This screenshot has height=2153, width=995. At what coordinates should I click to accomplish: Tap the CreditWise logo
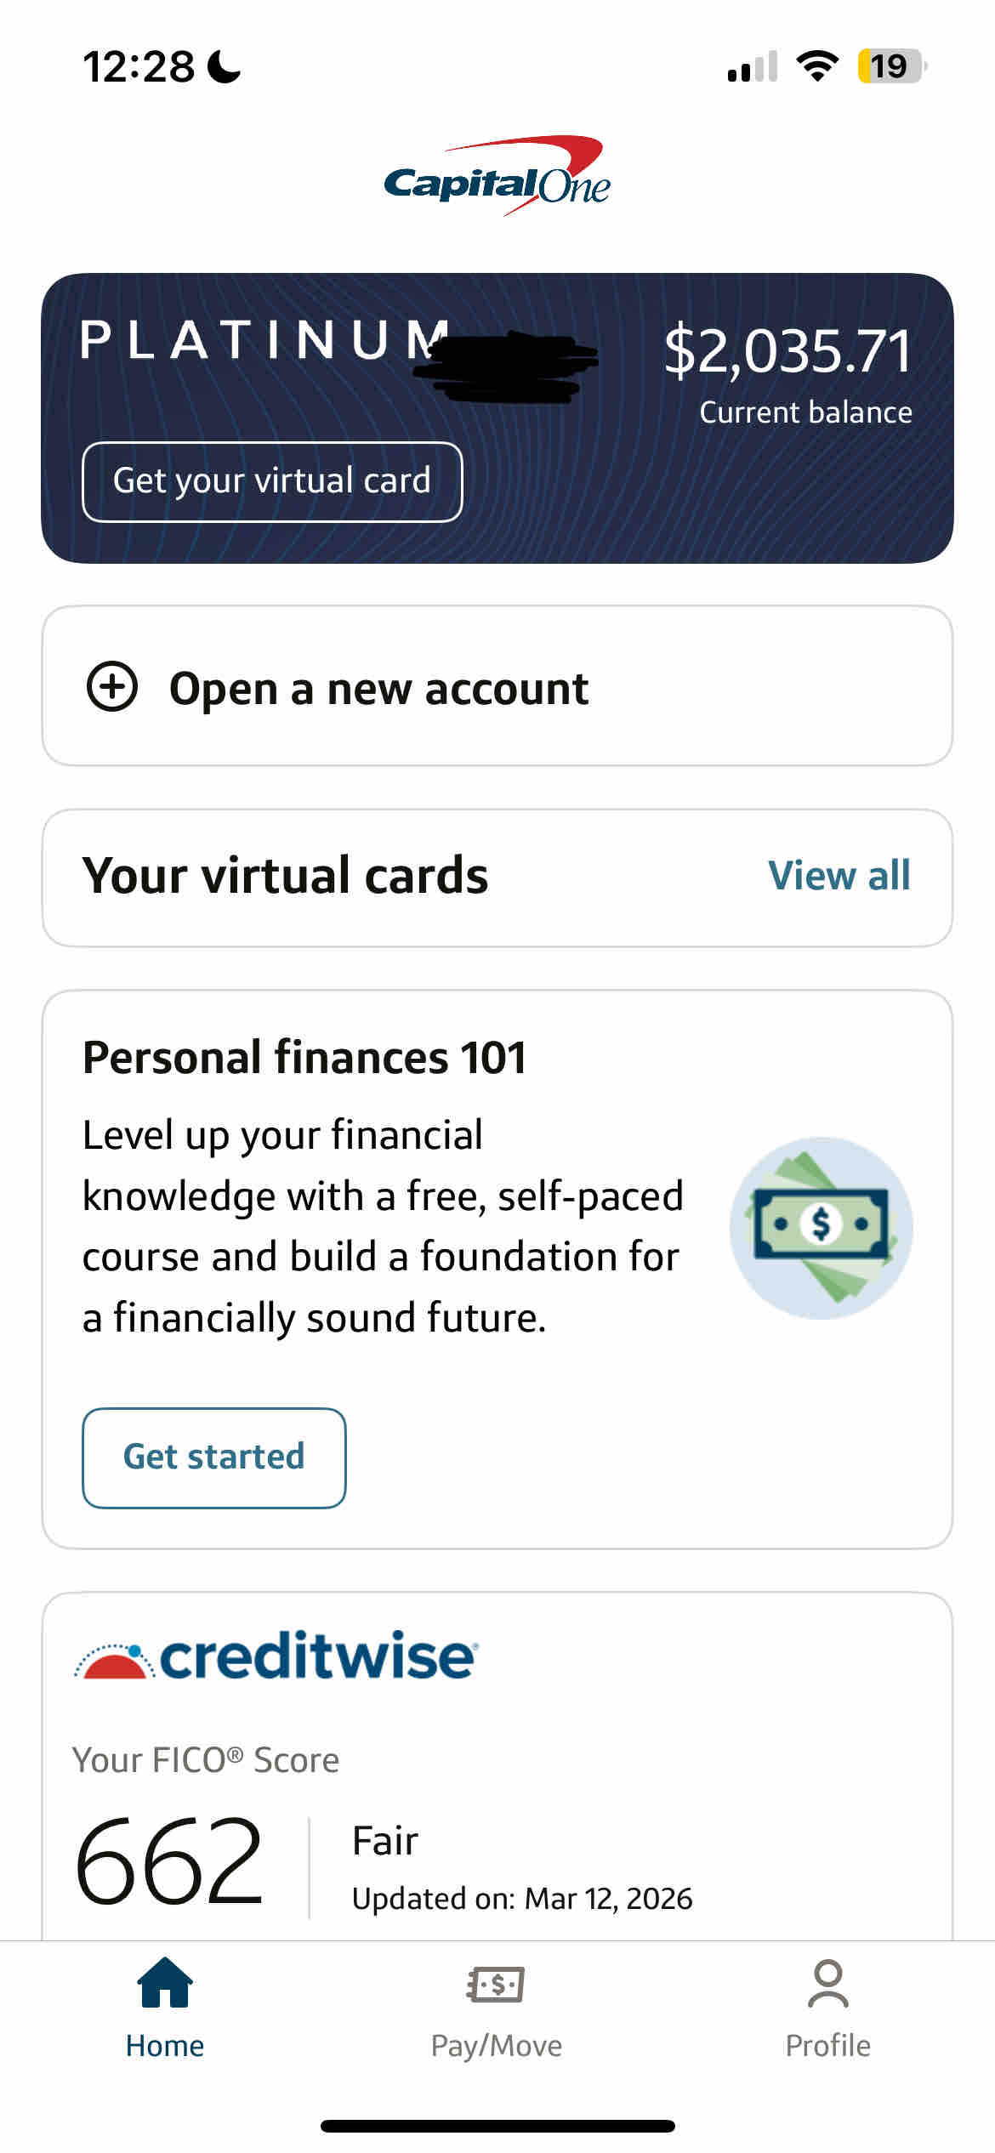[276, 1655]
